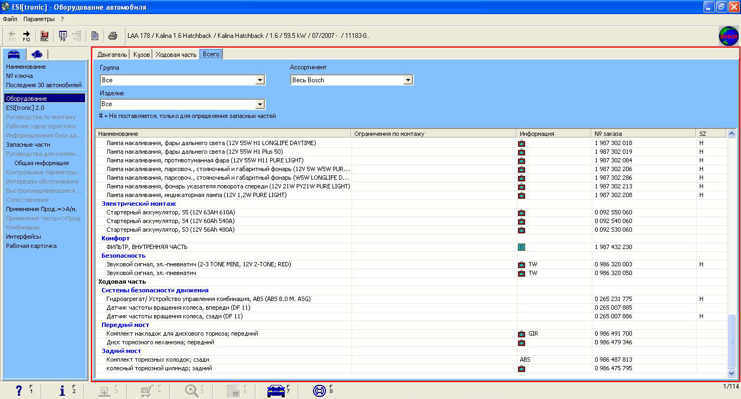Click the Bosch globe logo icon

tap(729, 36)
